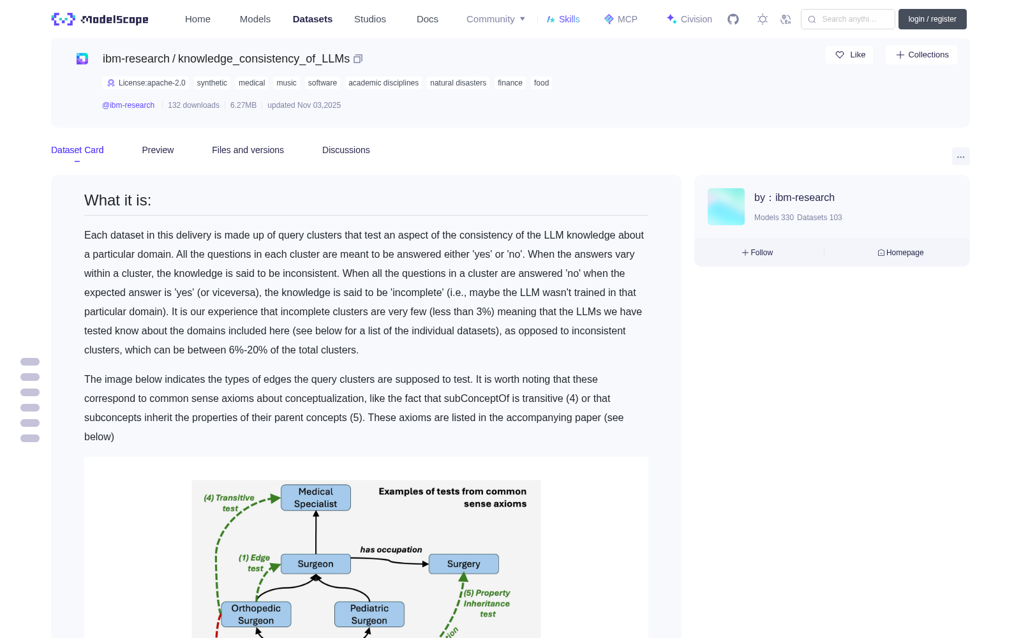The height and width of the screenshot is (638, 1021).
Task: Copy dataset name with the copy icon
Action: [358, 59]
